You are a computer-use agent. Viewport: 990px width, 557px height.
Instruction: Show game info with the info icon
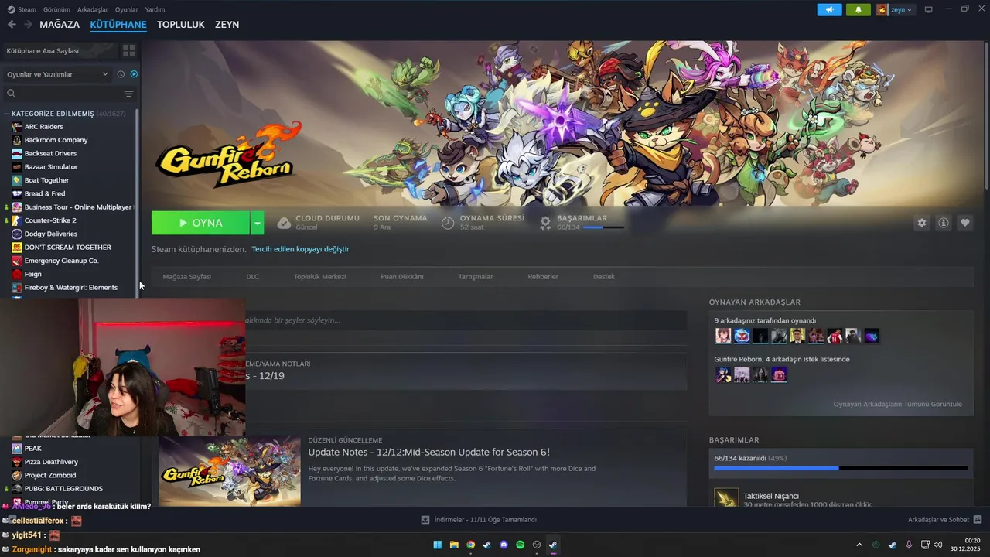point(944,223)
